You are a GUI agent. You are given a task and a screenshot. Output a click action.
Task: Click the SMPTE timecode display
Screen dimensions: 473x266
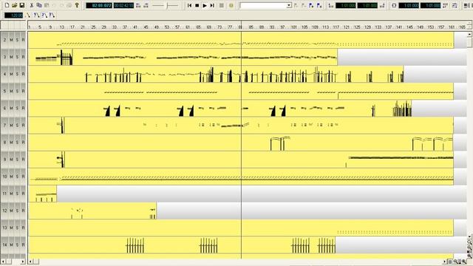(123, 5)
